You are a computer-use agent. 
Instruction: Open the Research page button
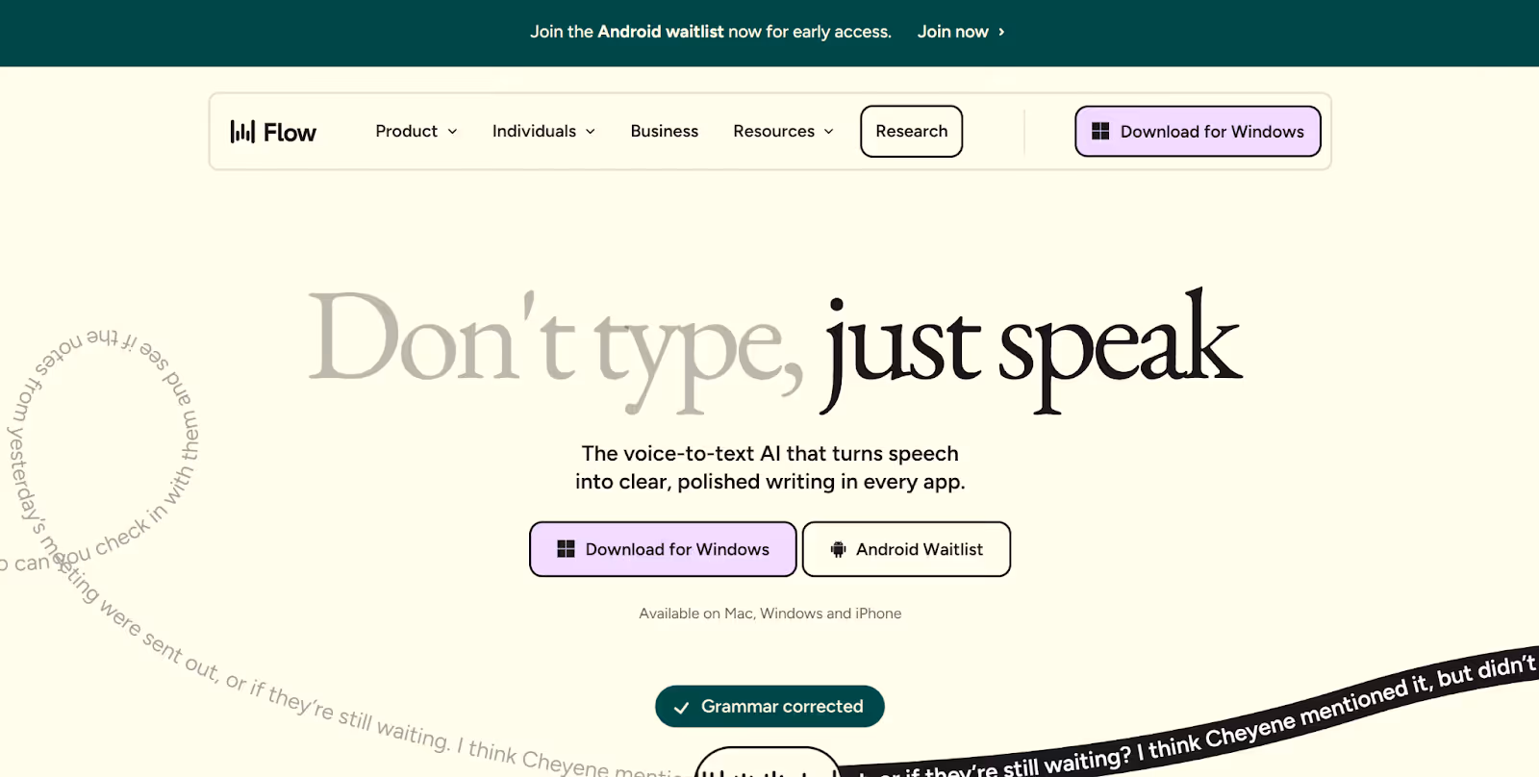click(912, 131)
